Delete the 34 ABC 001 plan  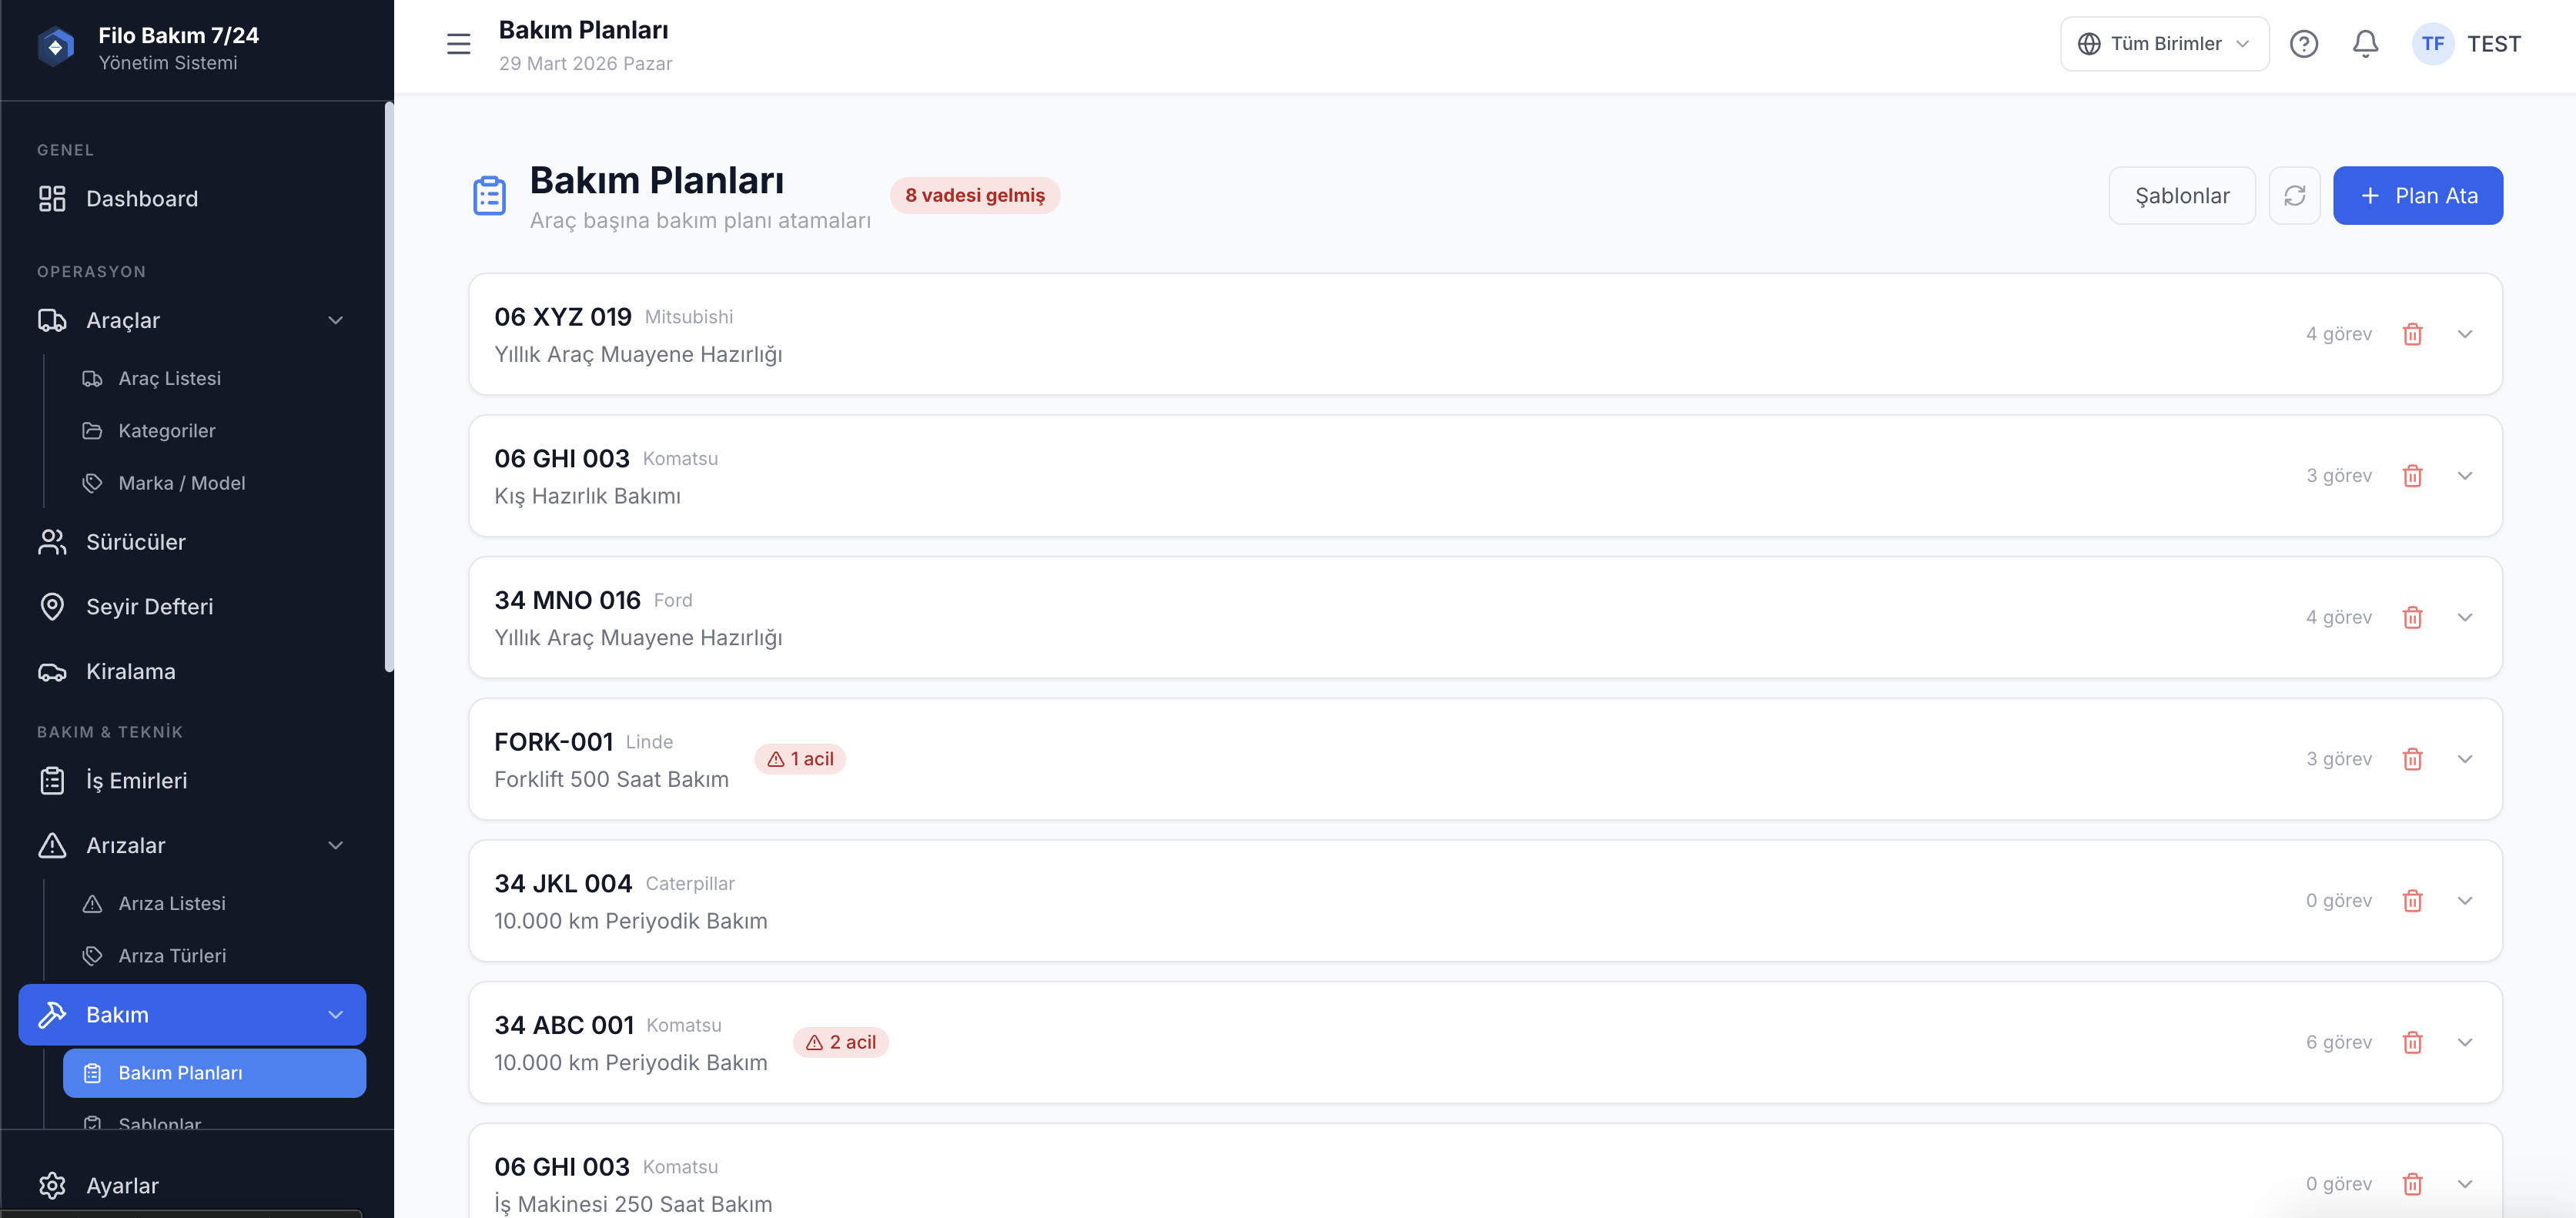[2412, 1042]
